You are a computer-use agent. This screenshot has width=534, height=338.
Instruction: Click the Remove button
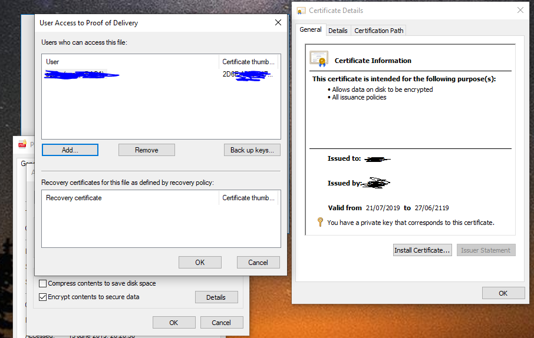(146, 150)
